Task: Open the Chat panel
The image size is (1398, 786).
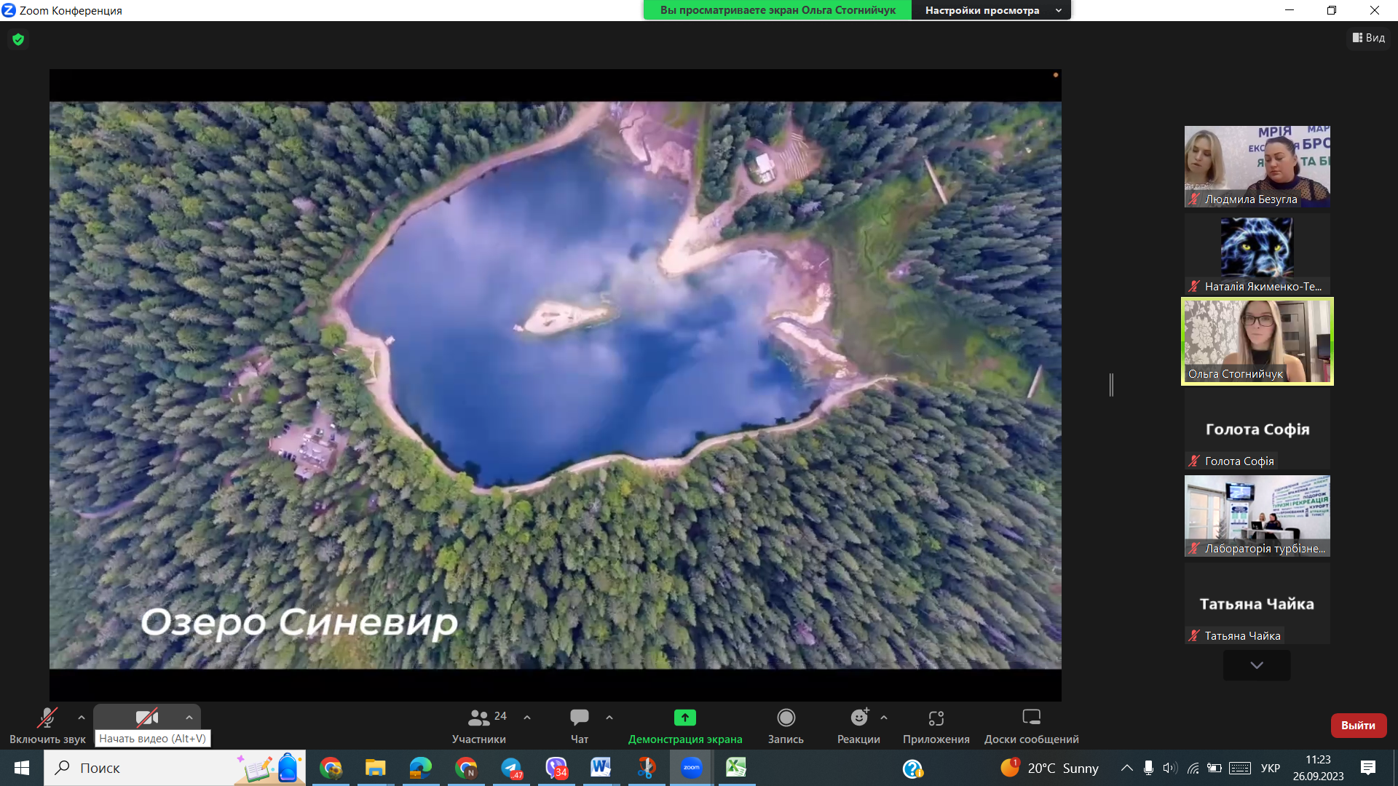Action: point(580,718)
